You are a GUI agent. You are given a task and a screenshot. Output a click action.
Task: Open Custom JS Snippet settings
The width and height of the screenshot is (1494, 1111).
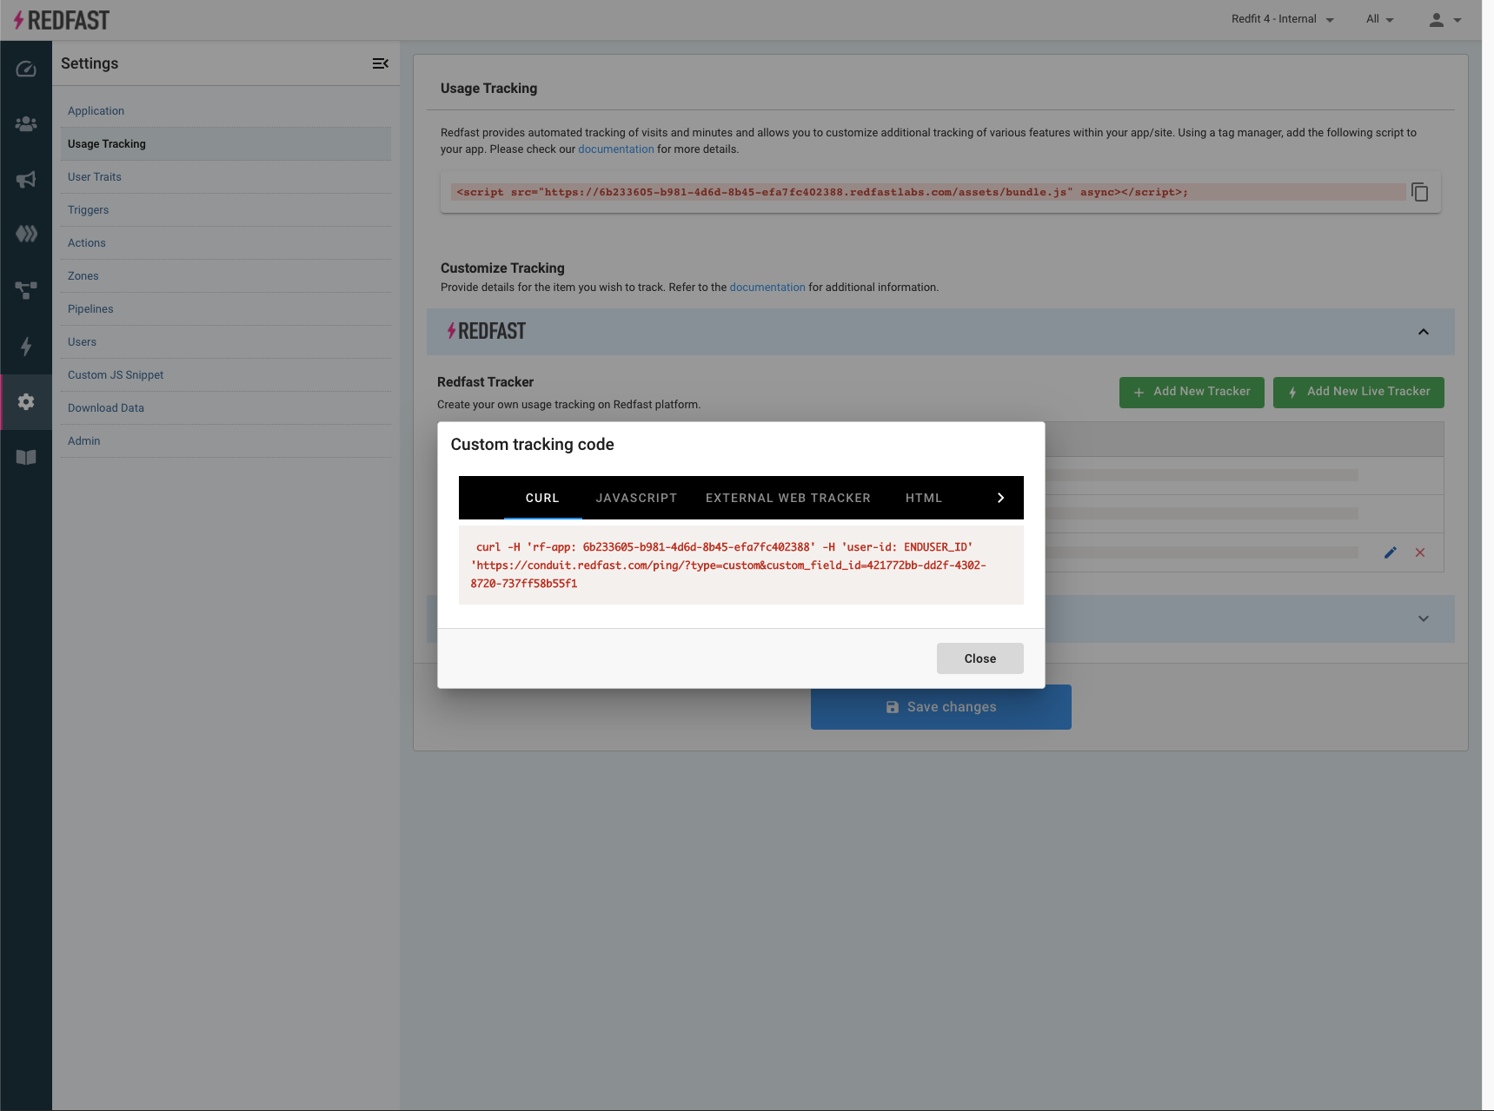225,375
